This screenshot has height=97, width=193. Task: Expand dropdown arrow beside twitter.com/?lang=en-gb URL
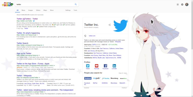point(37,35)
